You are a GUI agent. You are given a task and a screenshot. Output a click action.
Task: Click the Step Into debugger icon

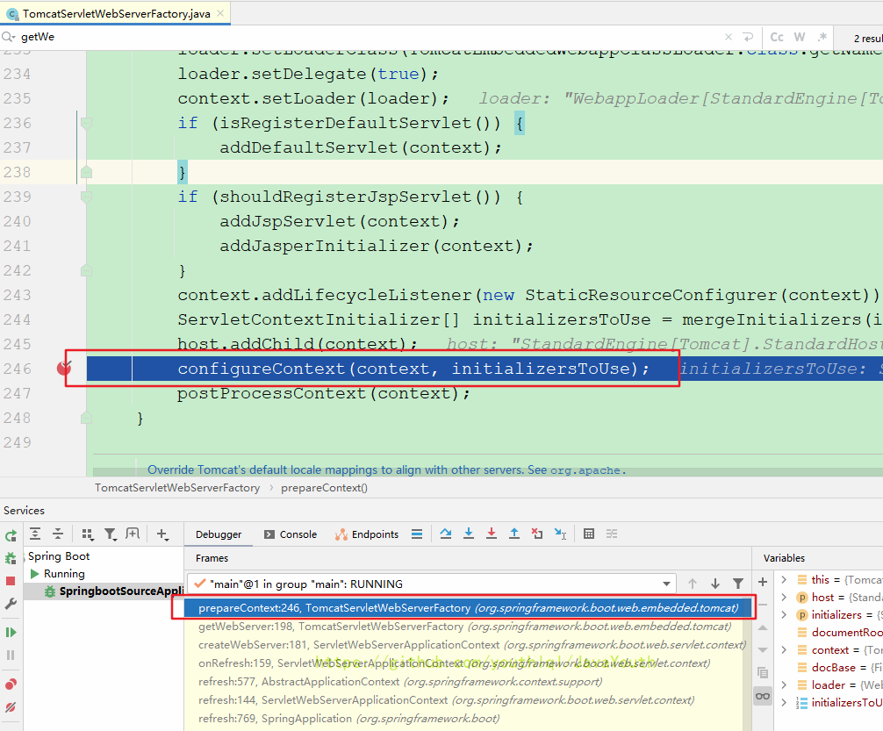pyautogui.click(x=469, y=534)
